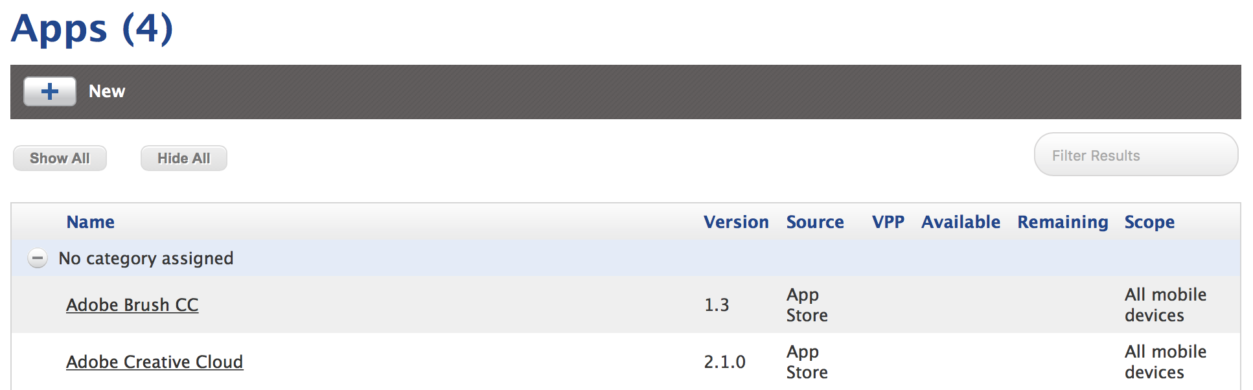Open the Adobe Creative Cloud app details
The height and width of the screenshot is (390, 1253).
click(x=155, y=361)
